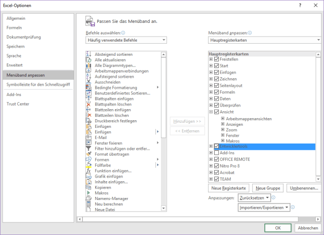
Task: Select the Format übertragen brush icon
Action: (89, 154)
